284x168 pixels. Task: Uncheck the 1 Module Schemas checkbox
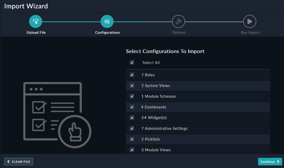coord(132,96)
